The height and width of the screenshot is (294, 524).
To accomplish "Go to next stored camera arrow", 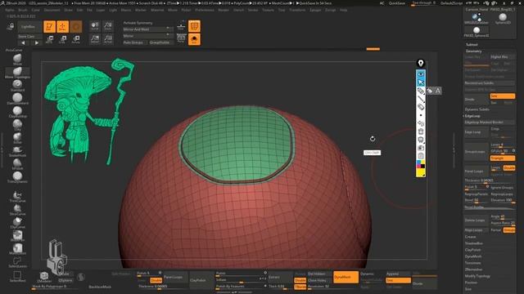I will tap(36, 42).
